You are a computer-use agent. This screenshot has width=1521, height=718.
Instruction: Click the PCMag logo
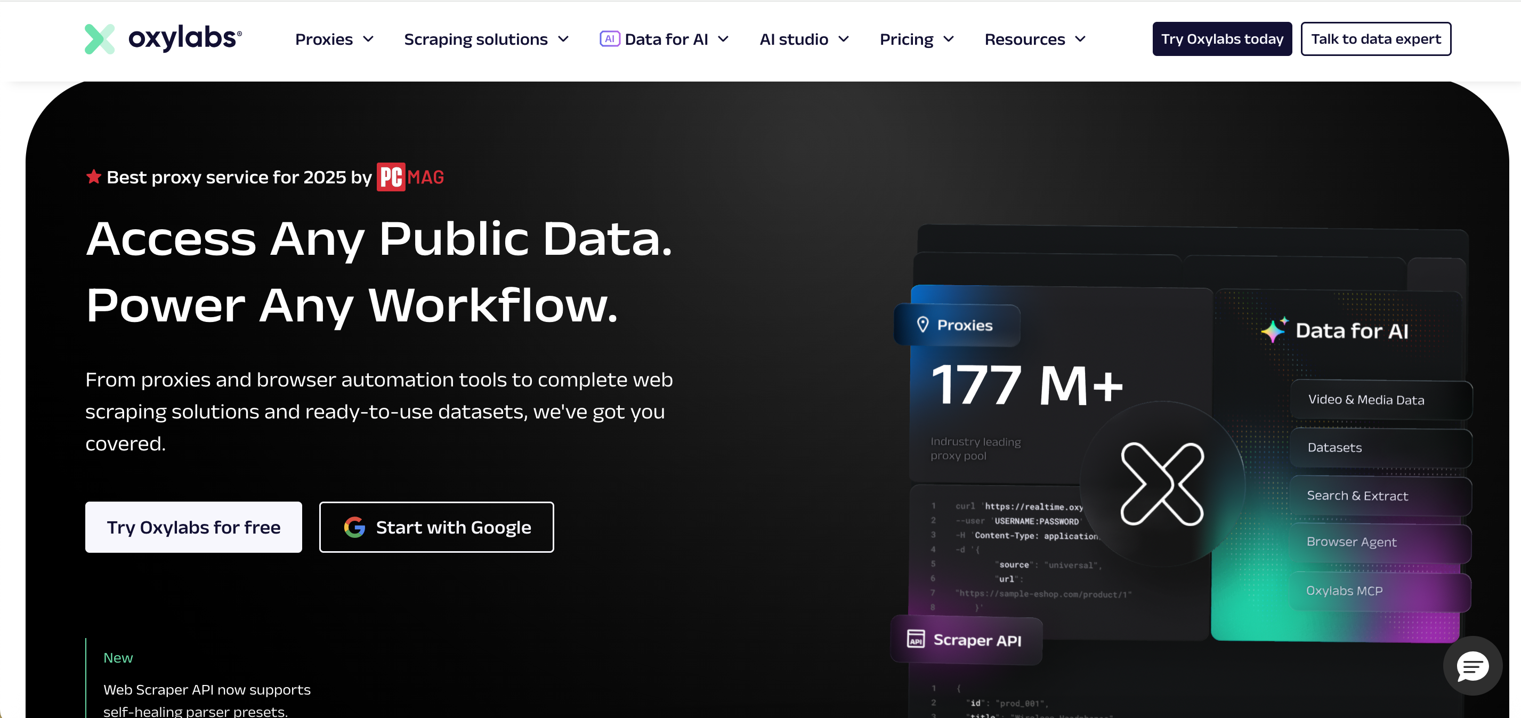(x=410, y=176)
